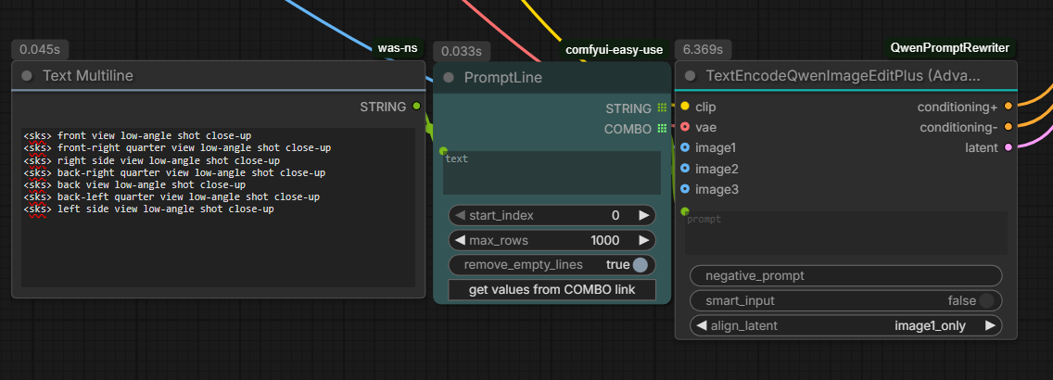1053x380 pixels.
Task: Click the COMBO grid output slot on PromptLine
Action: [662, 129]
